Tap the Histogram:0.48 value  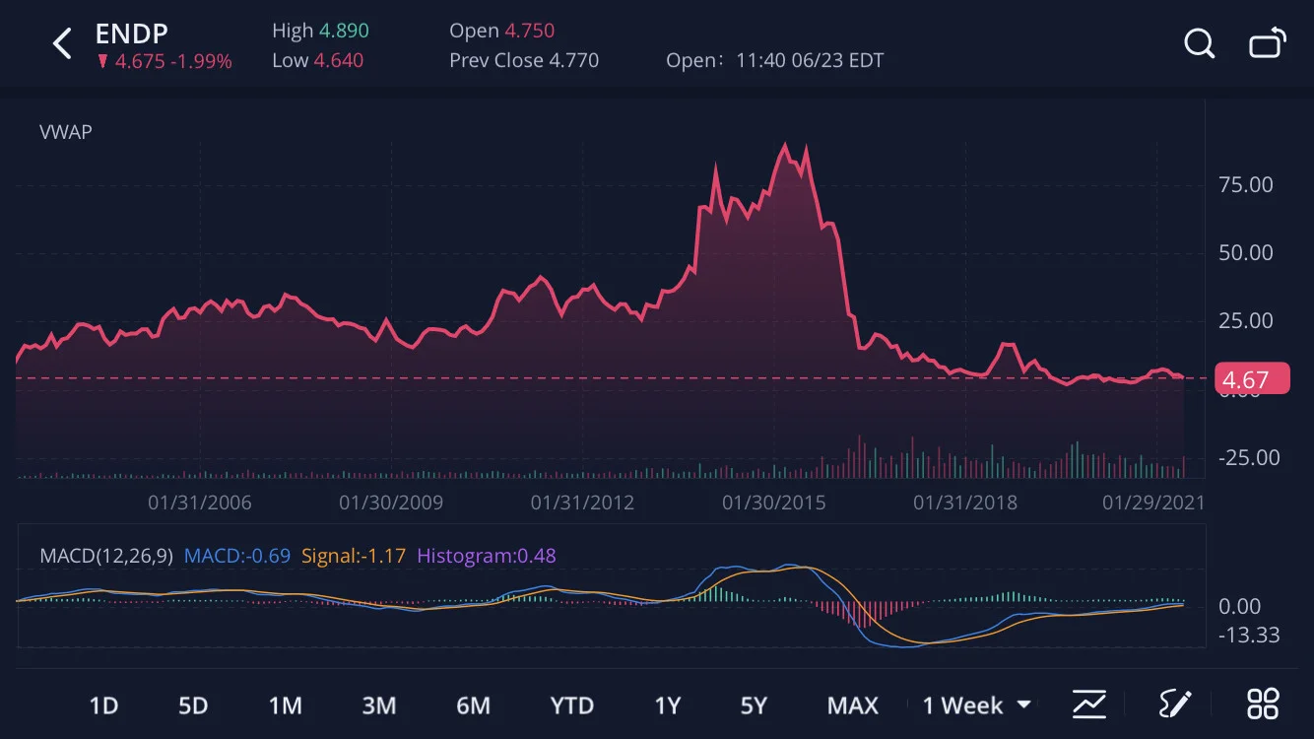pyautogui.click(x=487, y=556)
